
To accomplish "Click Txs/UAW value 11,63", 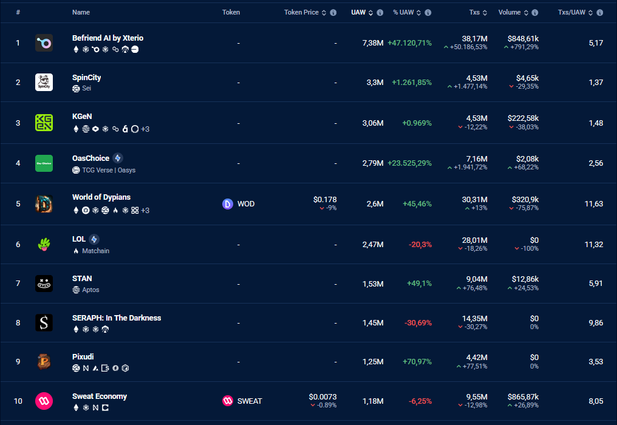I will coord(594,204).
